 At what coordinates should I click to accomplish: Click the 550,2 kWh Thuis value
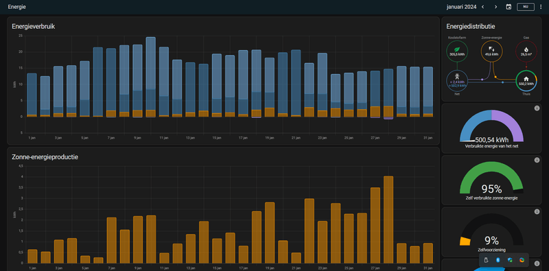[526, 84]
